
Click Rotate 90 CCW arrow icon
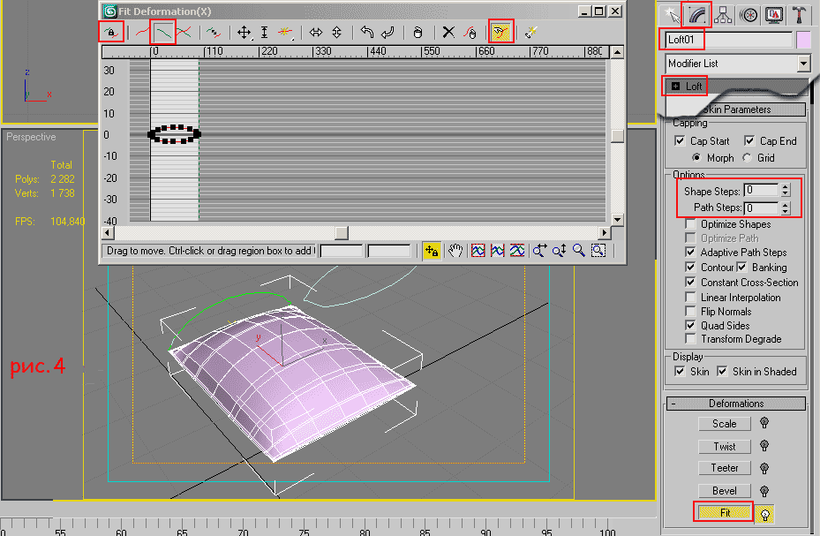click(x=367, y=33)
